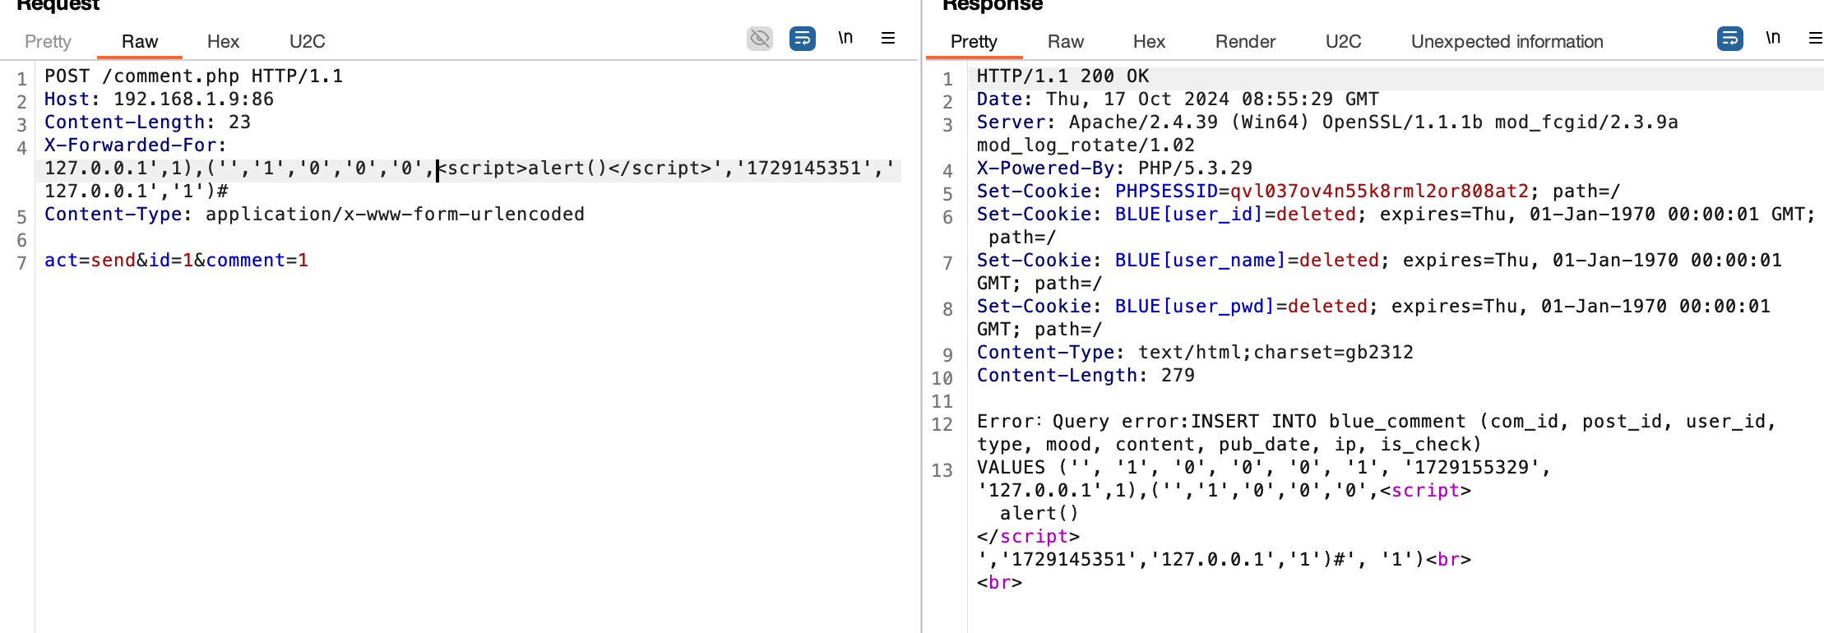Viewport: 1824px width, 633px height.
Task: Click the PHPSESSID cookie value
Action: 1379,192
